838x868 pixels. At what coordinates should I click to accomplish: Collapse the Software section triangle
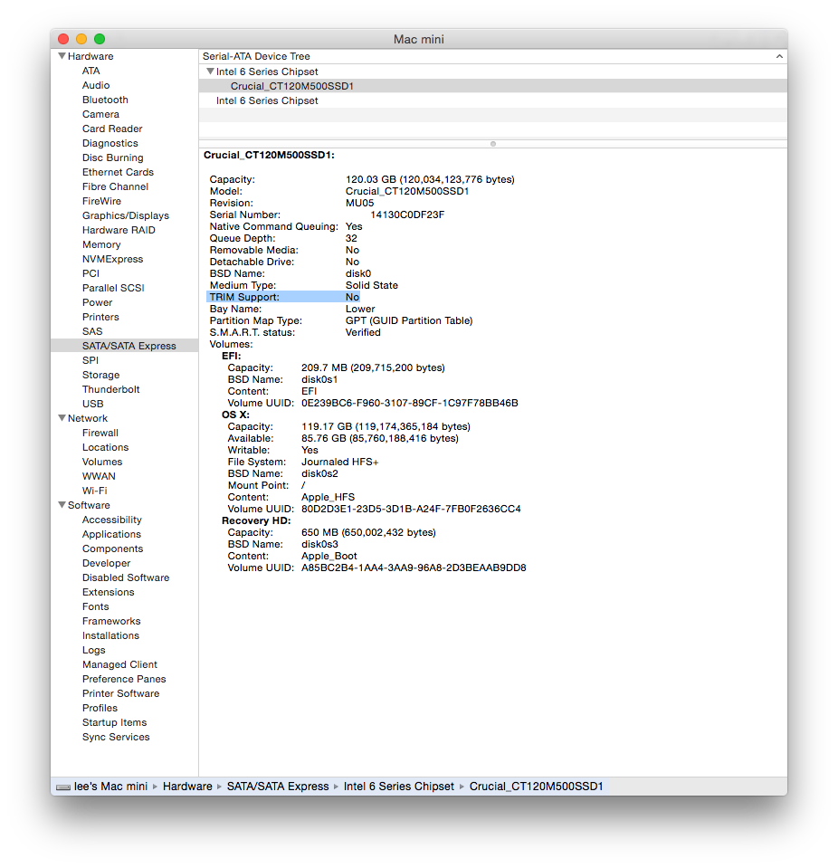(62, 505)
